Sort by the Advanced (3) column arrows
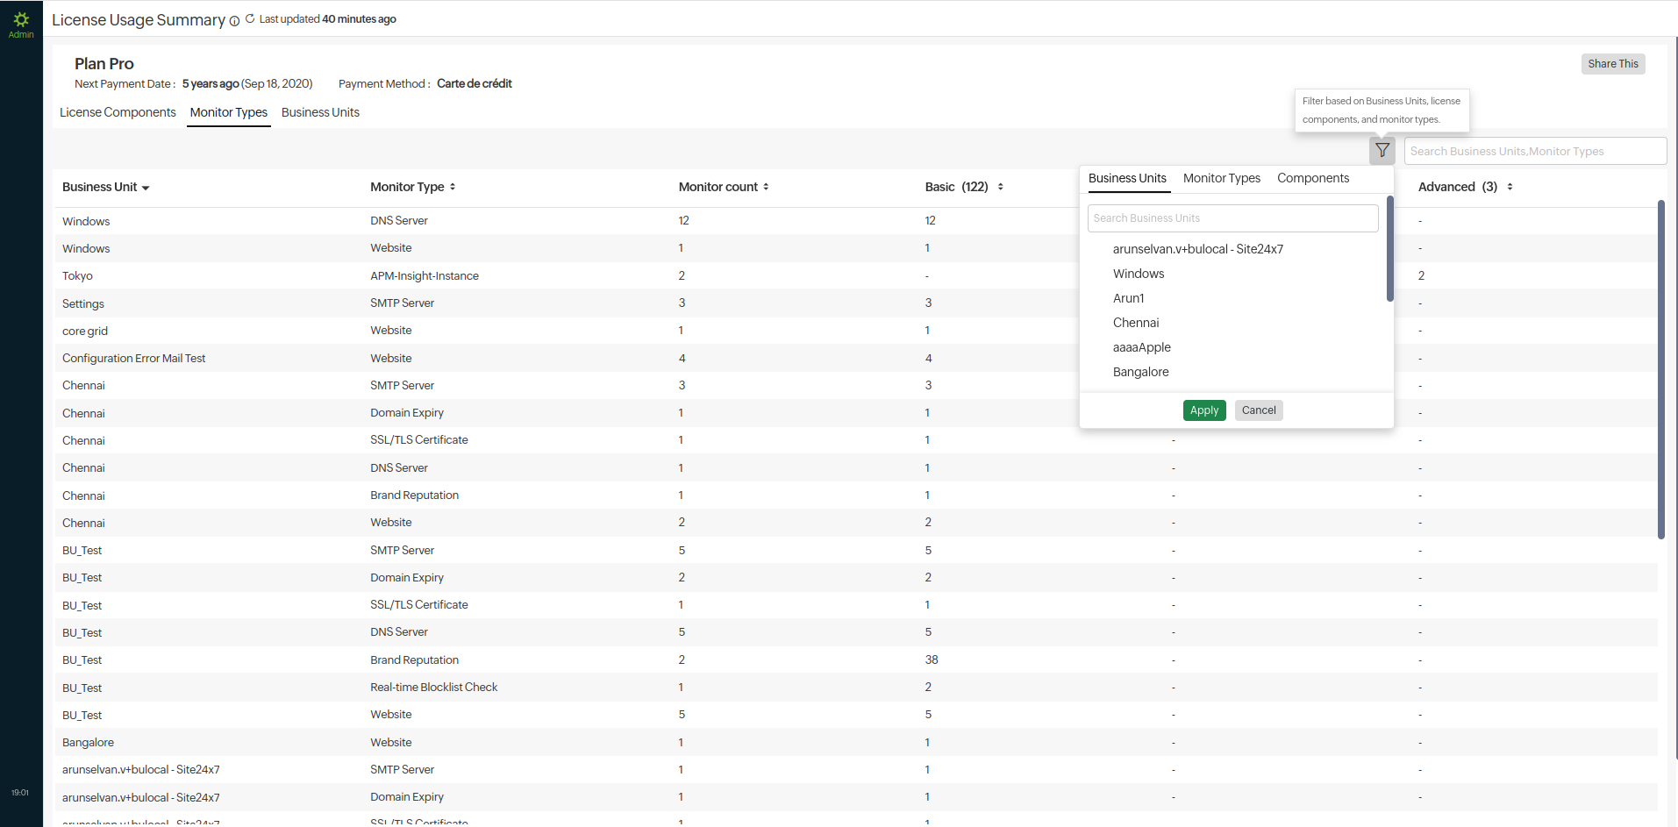Viewport: 1678px width, 827px height. 1510,187
